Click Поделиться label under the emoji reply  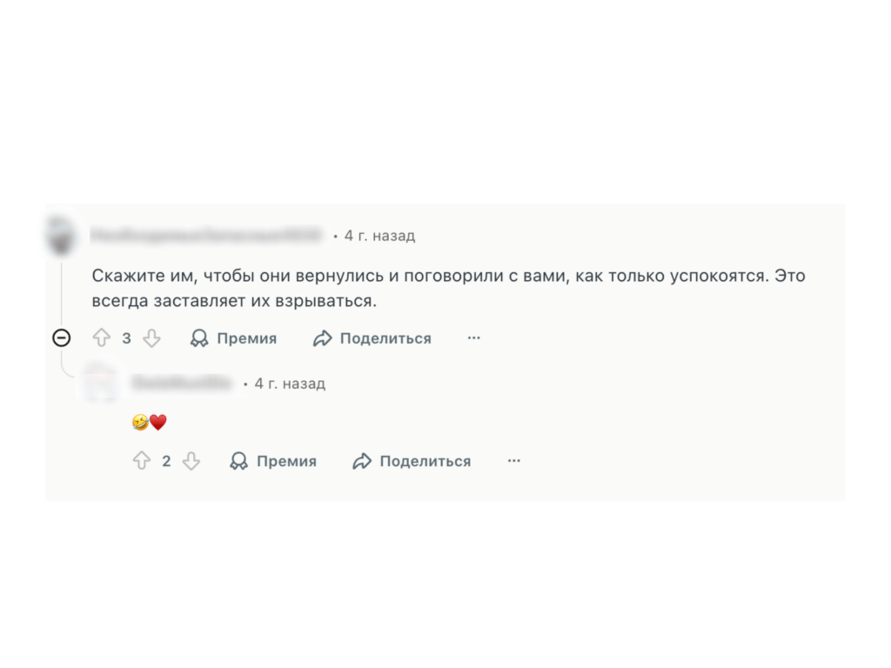tap(425, 461)
